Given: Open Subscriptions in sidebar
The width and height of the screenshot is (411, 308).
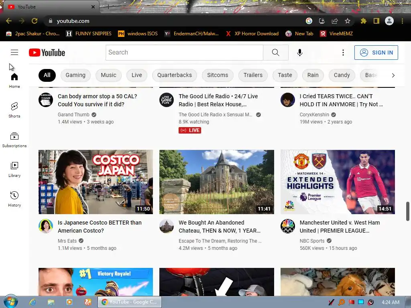Looking at the screenshot, I should point(14,140).
